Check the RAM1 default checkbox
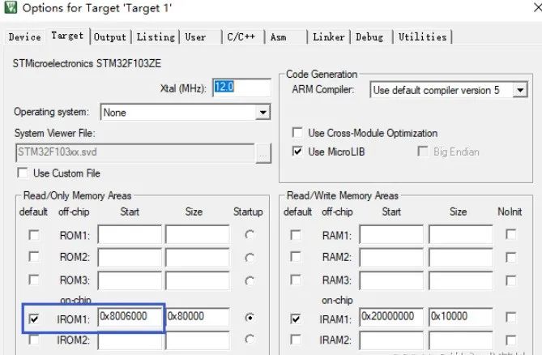 296,235
